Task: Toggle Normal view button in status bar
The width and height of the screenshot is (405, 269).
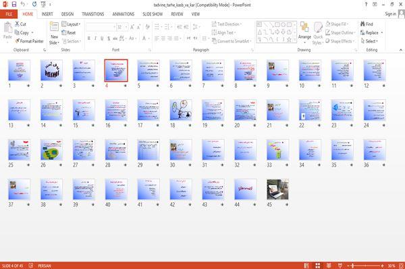Action: (x=306, y=266)
